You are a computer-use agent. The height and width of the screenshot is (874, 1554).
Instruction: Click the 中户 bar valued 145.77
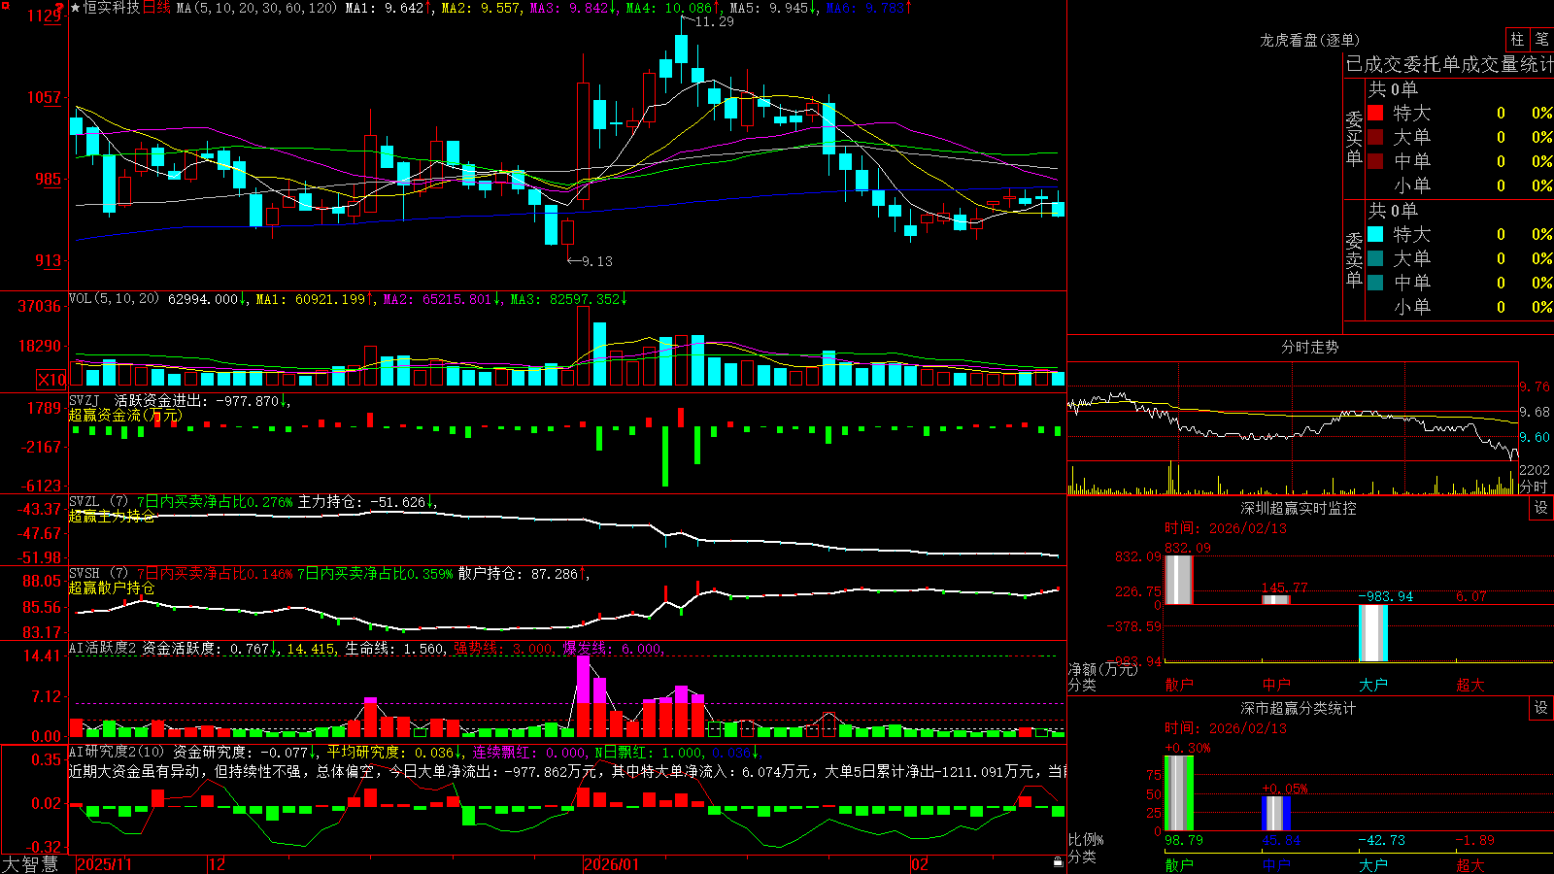coord(1276,599)
